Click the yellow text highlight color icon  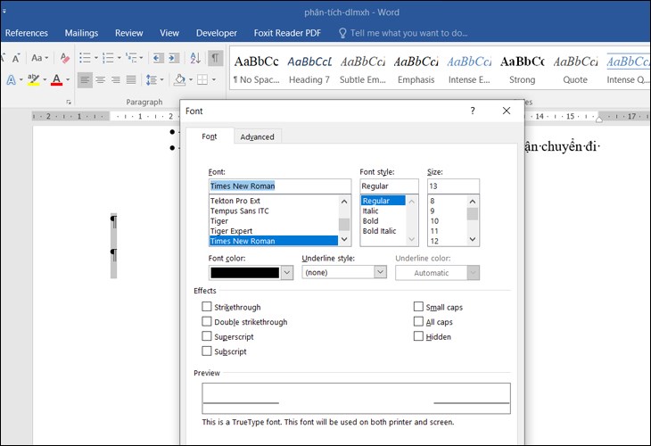33,80
